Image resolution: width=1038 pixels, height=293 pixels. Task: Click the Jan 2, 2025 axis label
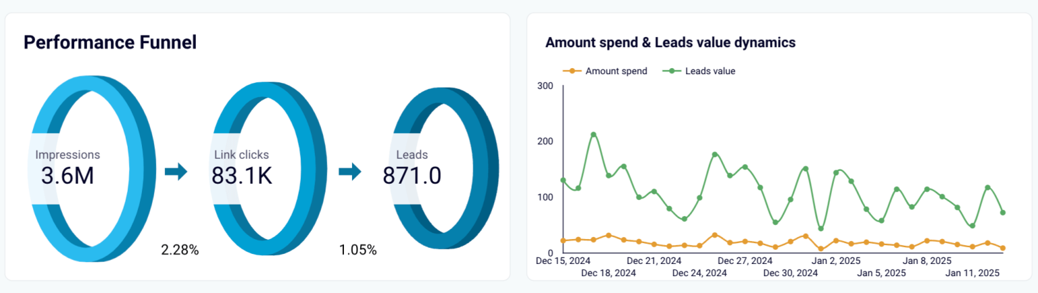(837, 261)
